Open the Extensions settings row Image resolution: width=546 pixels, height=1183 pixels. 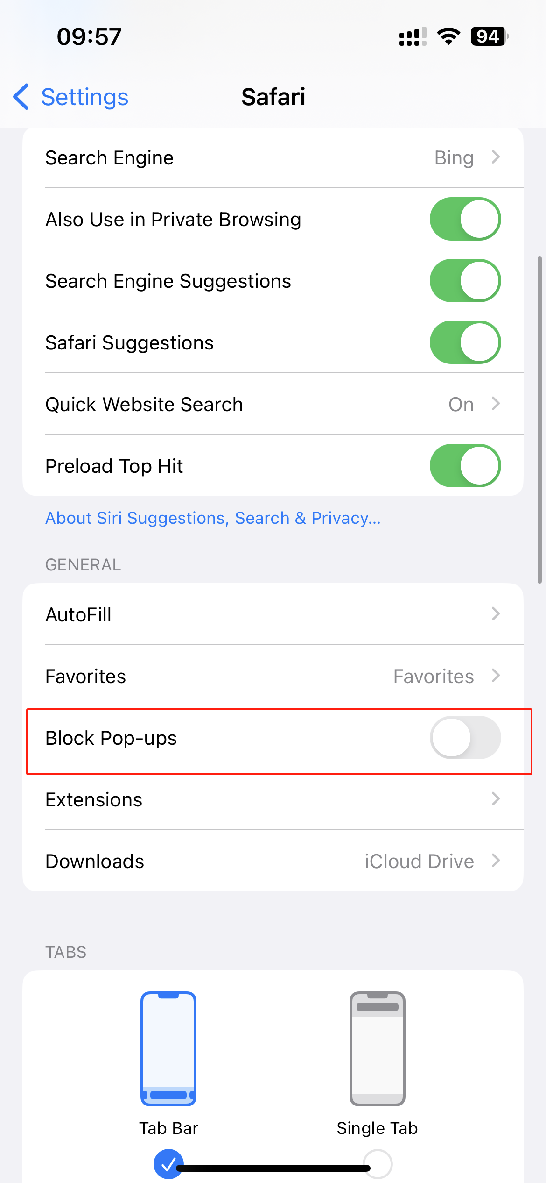[x=273, y=799]
